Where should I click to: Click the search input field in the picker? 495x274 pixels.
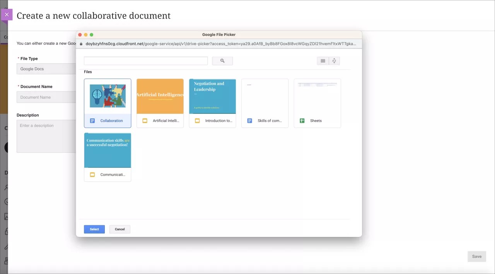145,61
